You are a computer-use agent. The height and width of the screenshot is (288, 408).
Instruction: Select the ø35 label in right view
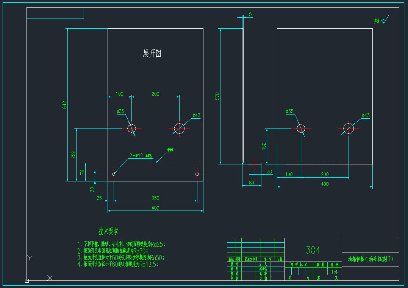coord(289,111)
